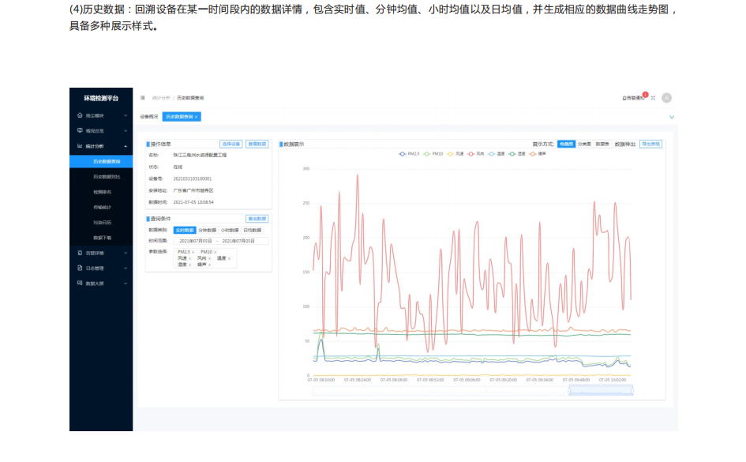The height and width of the screenshot is (462, 746).
Task: Remove the 风向 parameter tag
Action: (209, 258)
